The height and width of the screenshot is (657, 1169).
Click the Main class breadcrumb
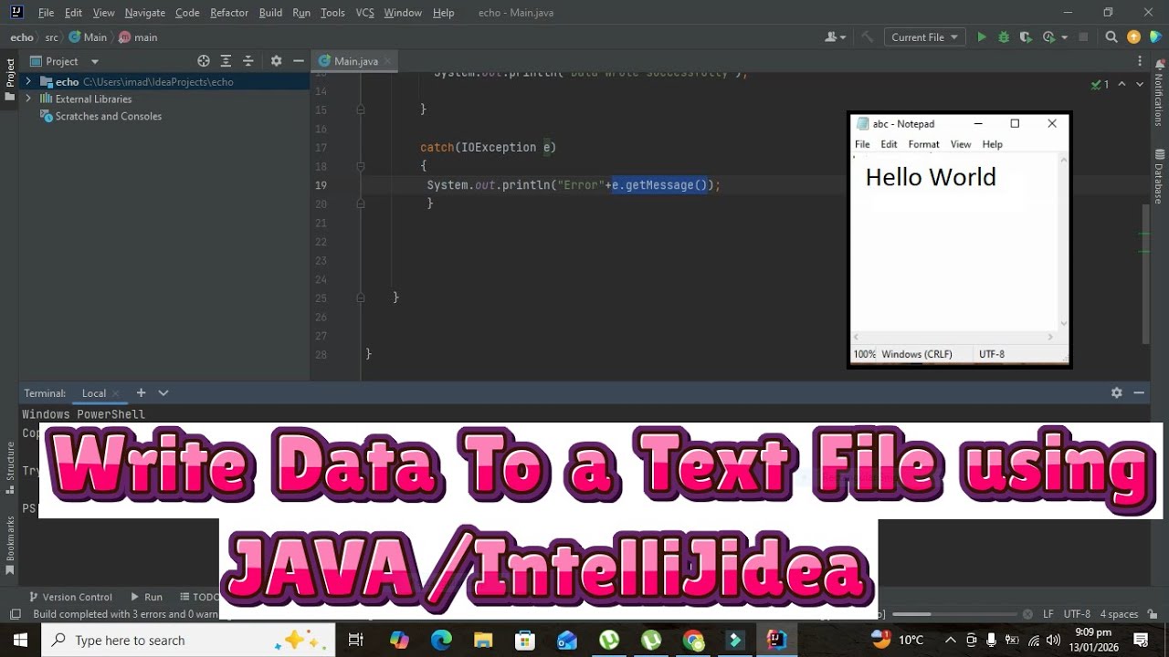pos(89,37)
